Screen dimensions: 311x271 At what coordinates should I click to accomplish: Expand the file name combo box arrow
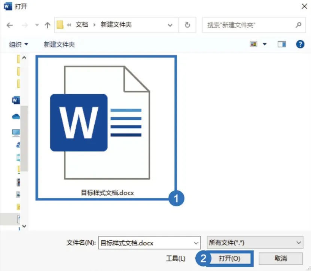pyautogui.click(x=196, y=243)
